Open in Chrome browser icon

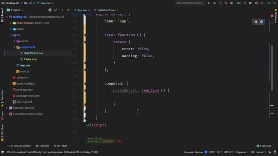[x=256, y=22]
